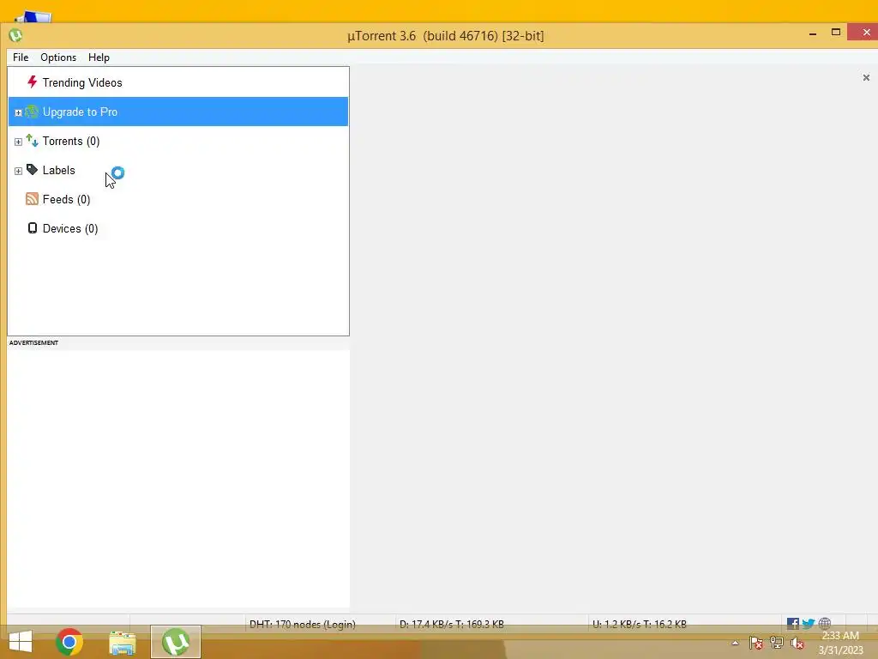Click the download speed status entry
The width and height of the screenshot is (878, 659).
point(452,625)
